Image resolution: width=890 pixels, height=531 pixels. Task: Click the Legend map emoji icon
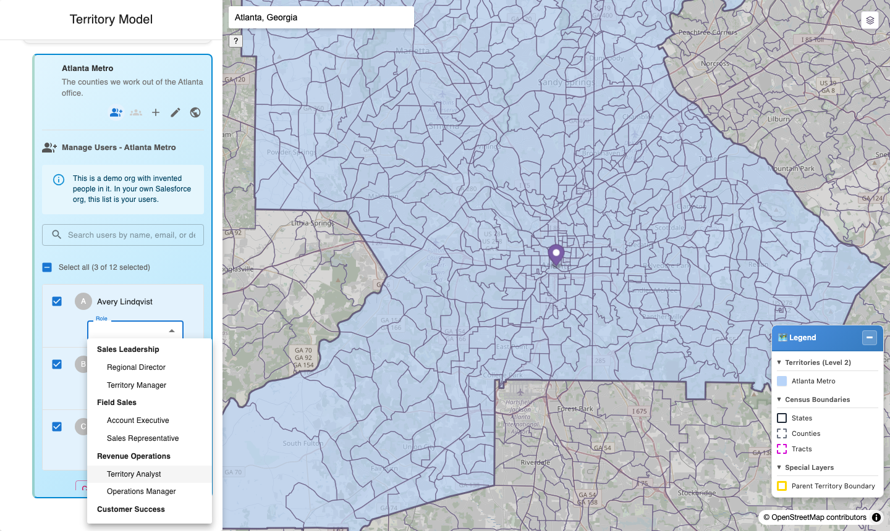click(782, 338)
